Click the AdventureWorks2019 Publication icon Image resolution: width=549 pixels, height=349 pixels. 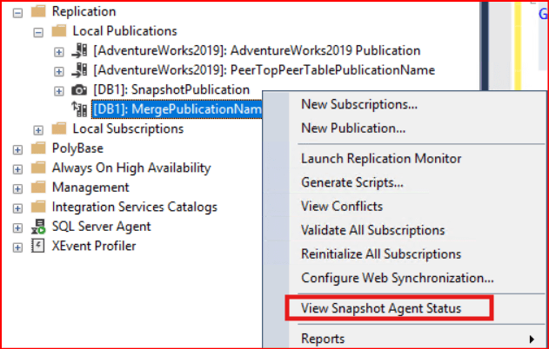click(x=80, y=50)
